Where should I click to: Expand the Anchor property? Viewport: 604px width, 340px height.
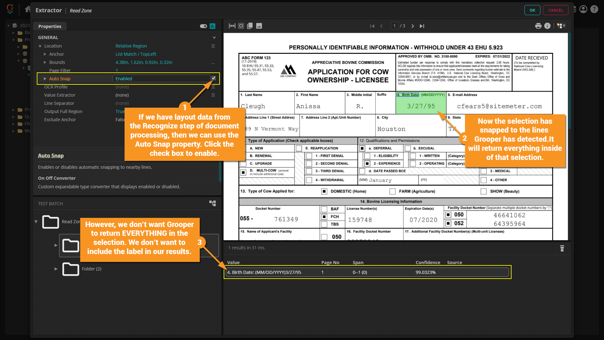click(x=45, y=54)
